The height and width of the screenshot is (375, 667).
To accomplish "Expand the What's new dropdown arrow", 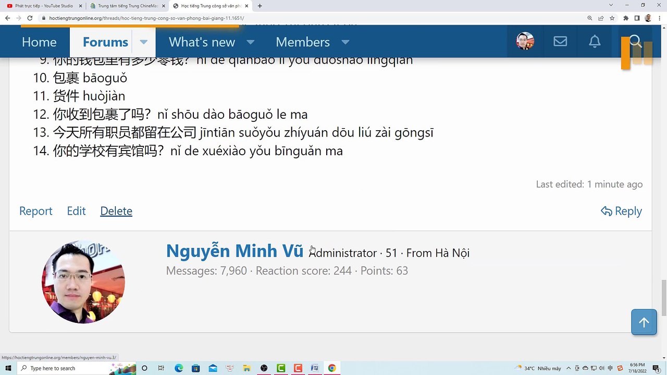I will point(250,42).
